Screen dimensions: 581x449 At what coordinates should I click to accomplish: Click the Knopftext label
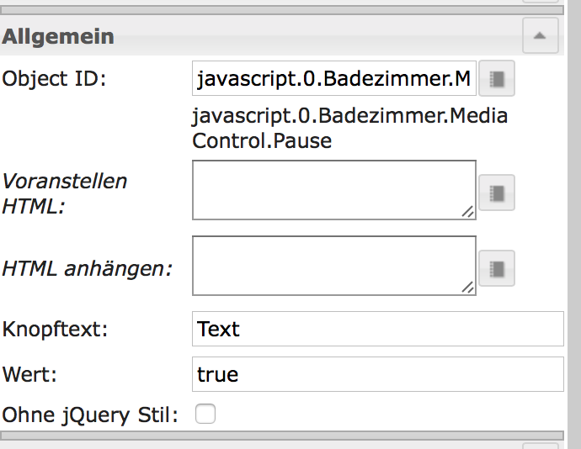point(56,329)
